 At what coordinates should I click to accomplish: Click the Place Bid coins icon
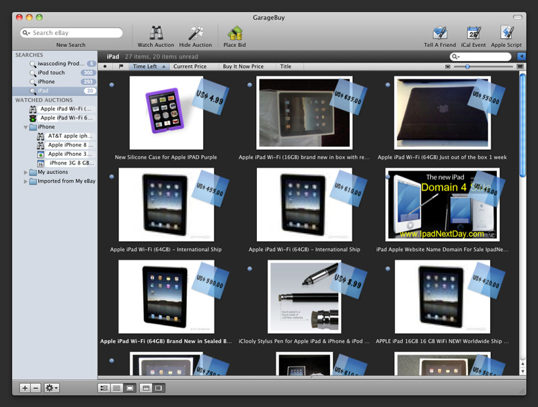[235, 34]
